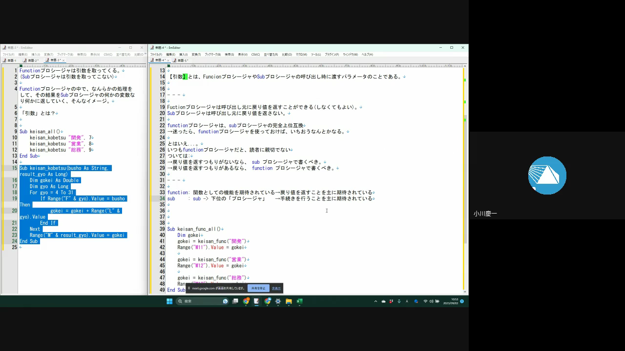Click the 非表示 link in sharing bar
Viewport: 625px width, 351px height.
(276, 288)
